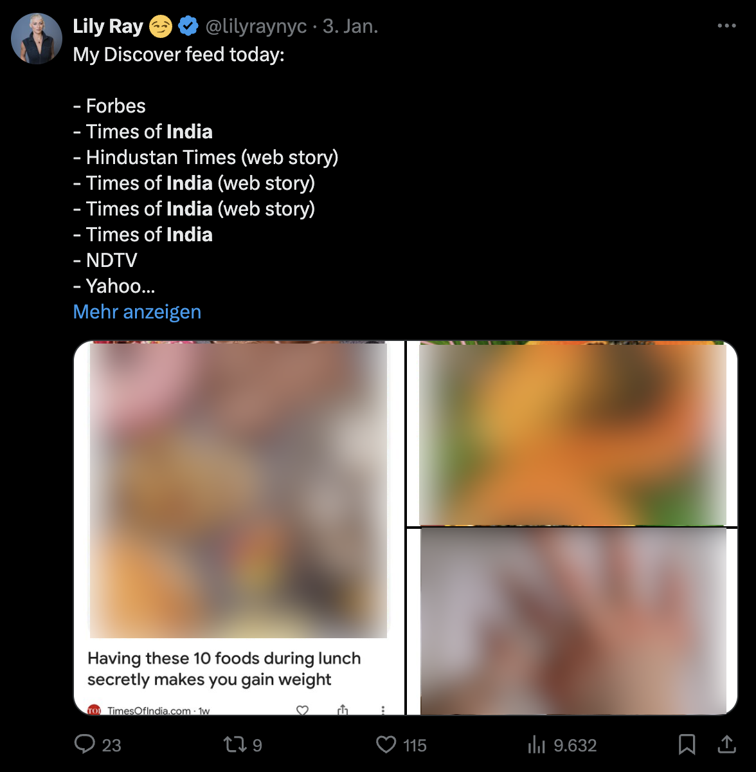Select the Lily Ray display name

click(108, 26)
